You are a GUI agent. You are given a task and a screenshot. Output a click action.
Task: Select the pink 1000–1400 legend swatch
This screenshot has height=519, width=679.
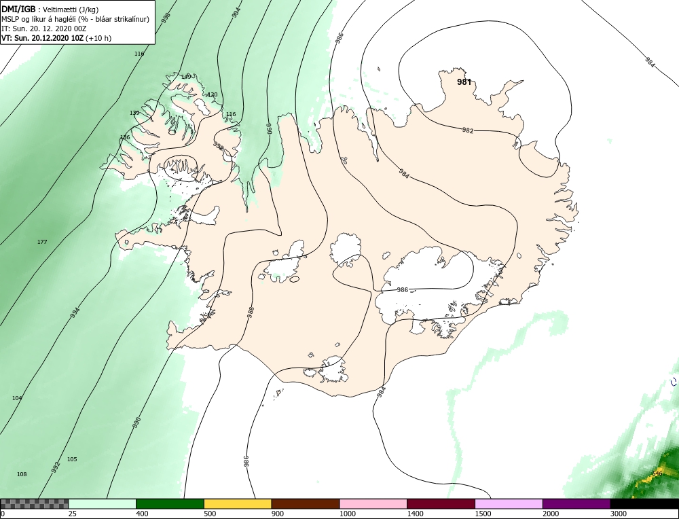coord(373,504)
